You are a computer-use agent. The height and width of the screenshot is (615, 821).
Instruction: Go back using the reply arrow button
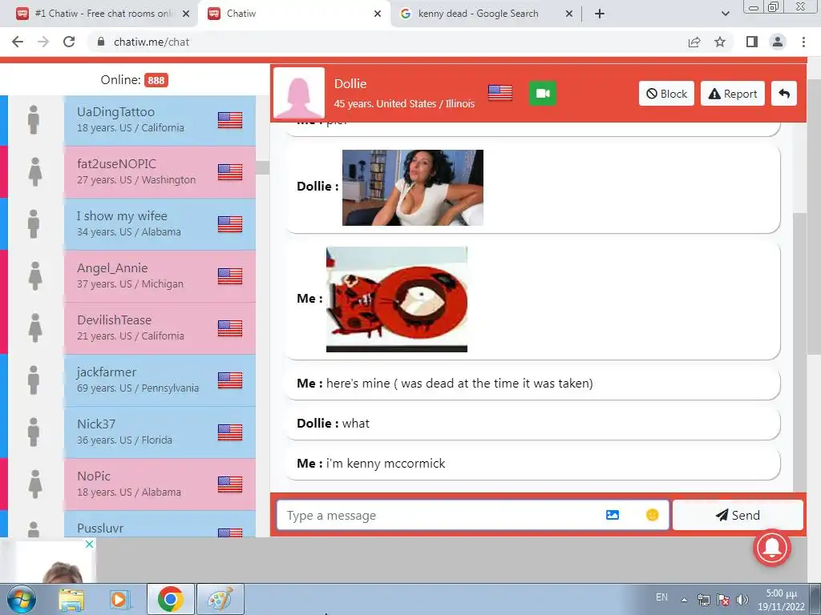(x=784, y=94)
